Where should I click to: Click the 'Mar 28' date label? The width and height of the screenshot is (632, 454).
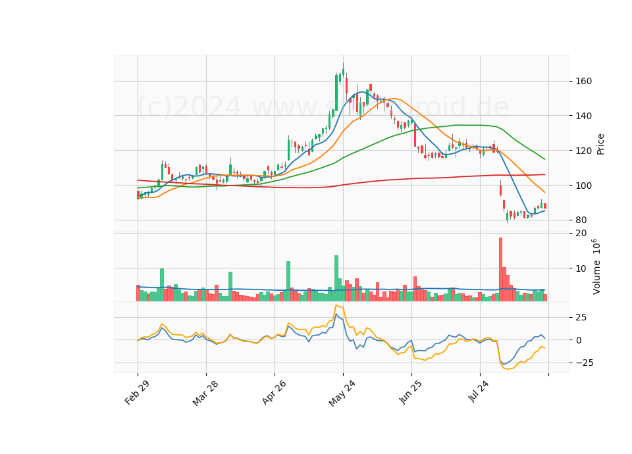(x=205, y=393)
